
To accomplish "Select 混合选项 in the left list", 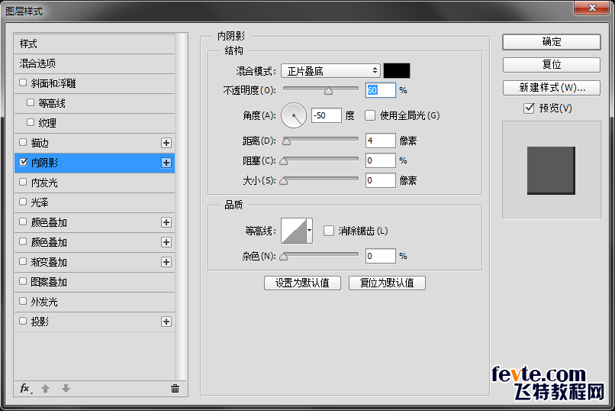I will [x=95, y=63].
